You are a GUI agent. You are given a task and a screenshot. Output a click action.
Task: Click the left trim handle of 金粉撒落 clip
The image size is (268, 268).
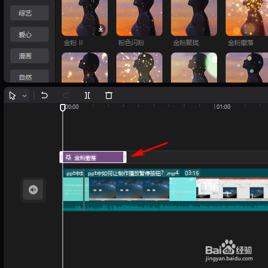61,157
